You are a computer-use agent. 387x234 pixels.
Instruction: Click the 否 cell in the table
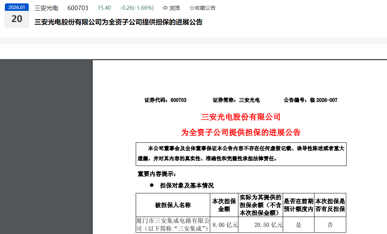tap(330, 225)
